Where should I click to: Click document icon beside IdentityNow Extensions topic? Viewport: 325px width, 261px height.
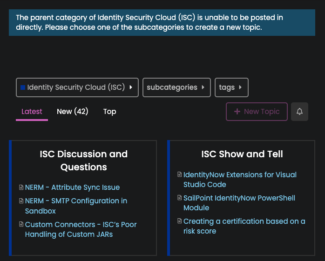coord(180,174)
